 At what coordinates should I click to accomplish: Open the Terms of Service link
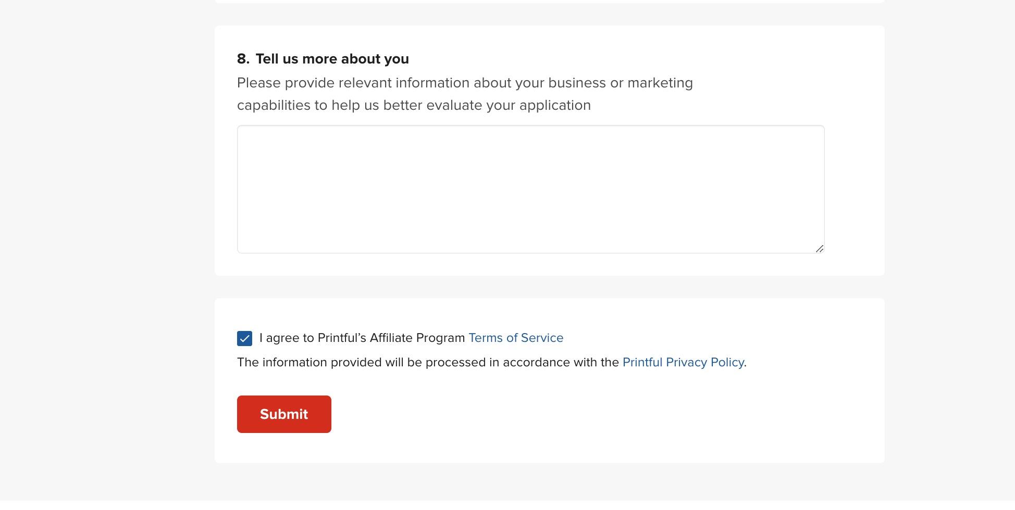coord(515,338)
